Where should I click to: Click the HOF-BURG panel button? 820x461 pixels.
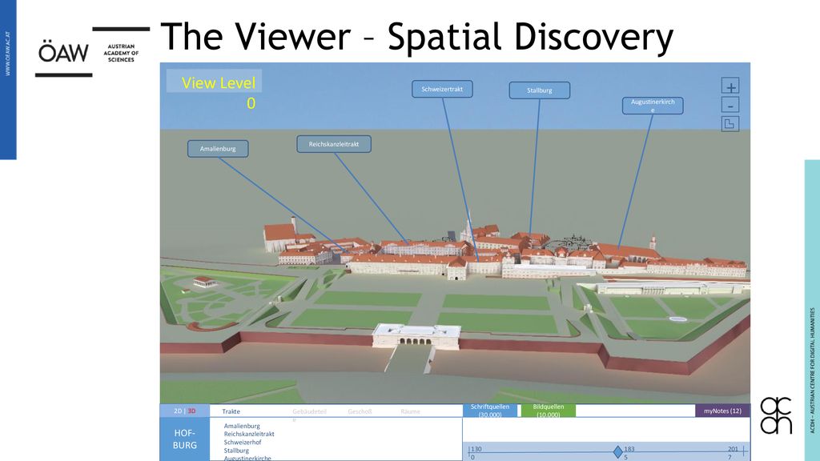tap(185, 439)
